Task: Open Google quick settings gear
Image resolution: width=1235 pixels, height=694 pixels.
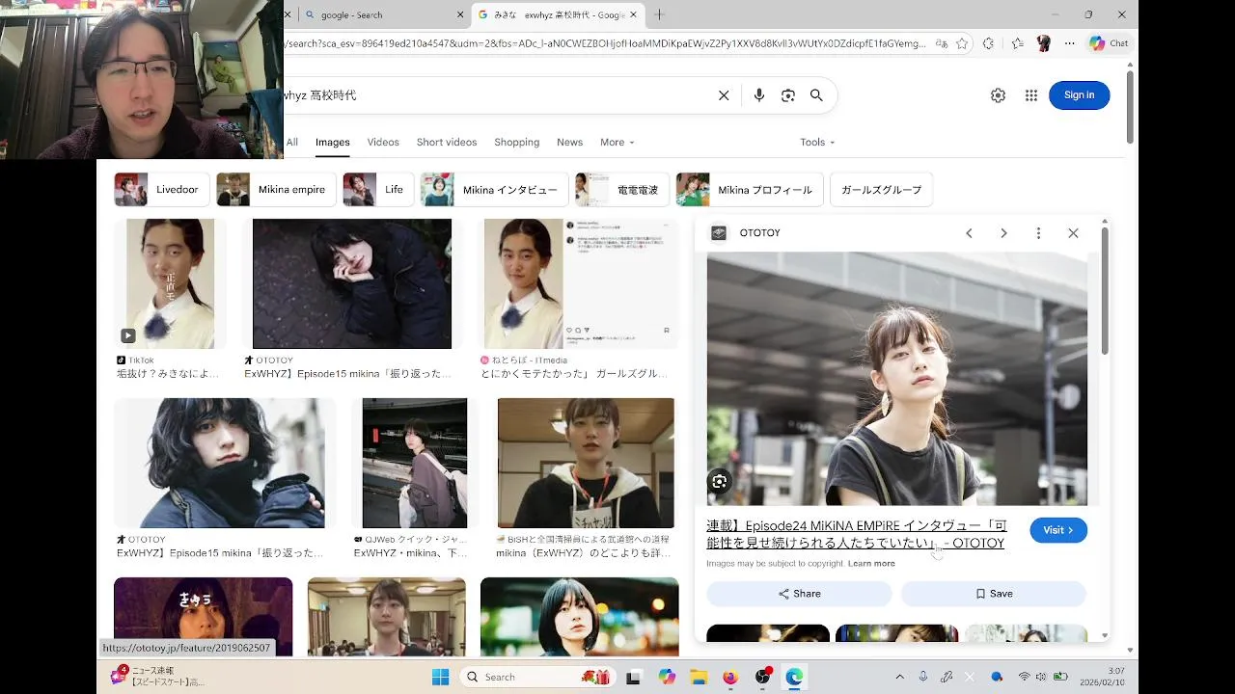Action: [x=998, y=95]
